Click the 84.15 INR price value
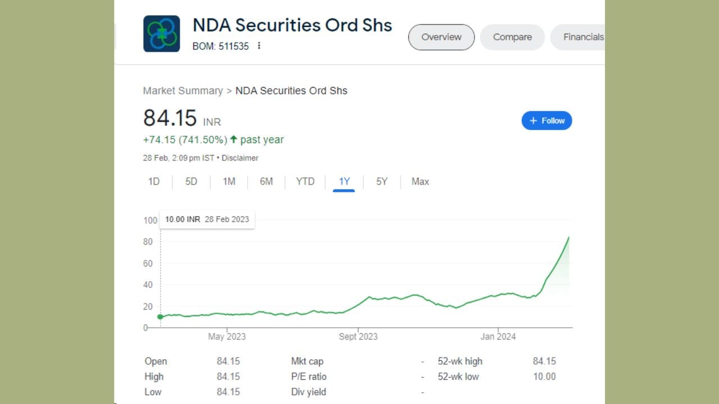The height and width of the screenshot is (404, 719). pos(170,118)
